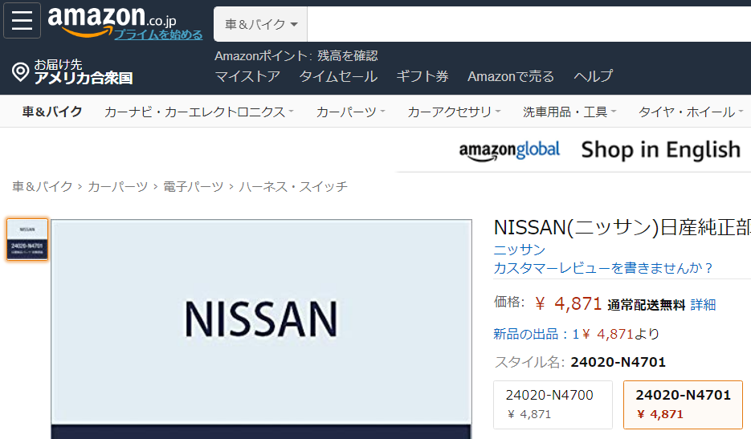The image size is (751, 439).
Task: Focus the search input field
Action: (529, 24)
